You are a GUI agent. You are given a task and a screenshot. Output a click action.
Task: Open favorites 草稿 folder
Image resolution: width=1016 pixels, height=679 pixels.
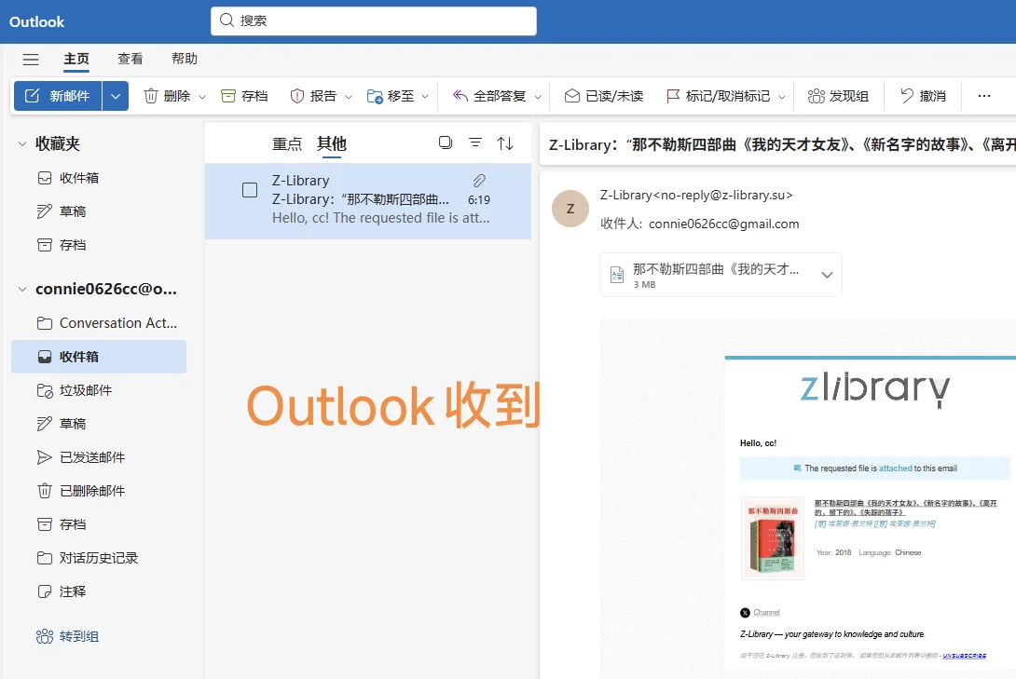[x=99, y=211]
